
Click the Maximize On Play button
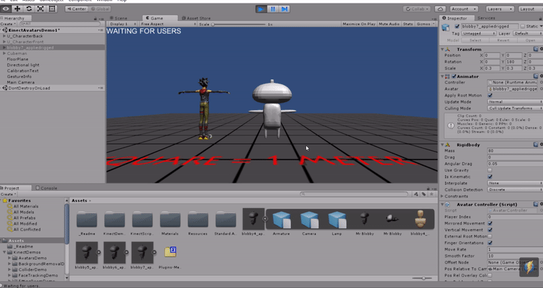(x=359, y=24)
